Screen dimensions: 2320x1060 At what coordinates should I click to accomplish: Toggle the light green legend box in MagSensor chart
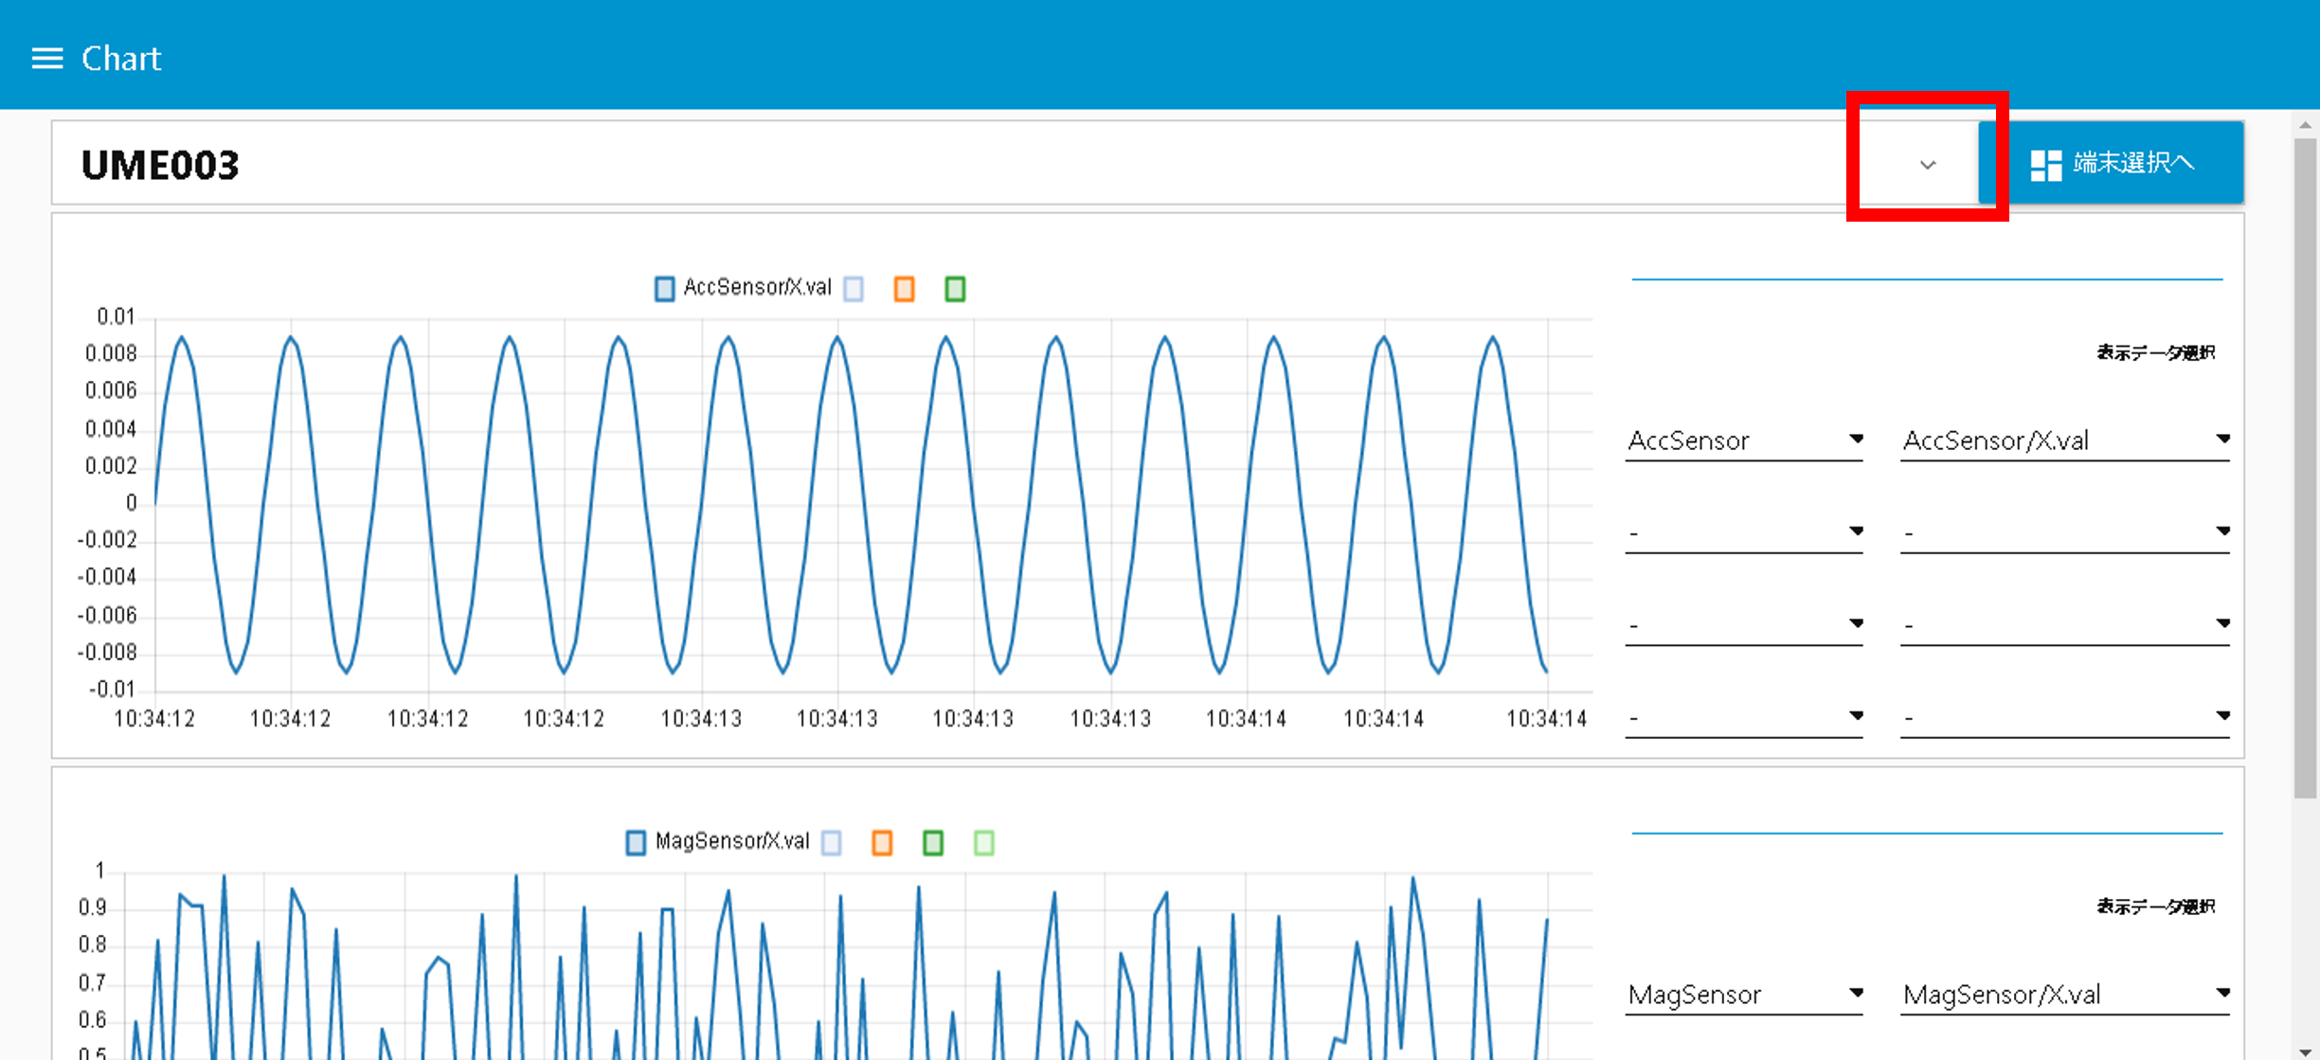(x=984, y=843)
